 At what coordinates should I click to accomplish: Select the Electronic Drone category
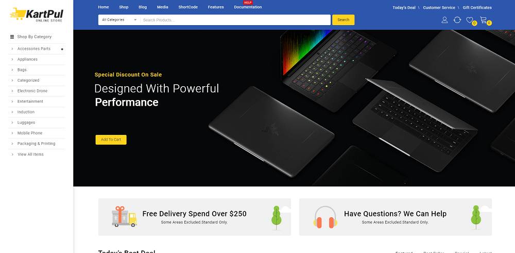32,91
